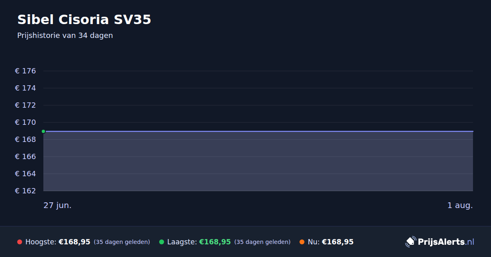Select the 1 aug. end date label
The width and height of the screenshot is (491, 257).
(x=460, y=205)
